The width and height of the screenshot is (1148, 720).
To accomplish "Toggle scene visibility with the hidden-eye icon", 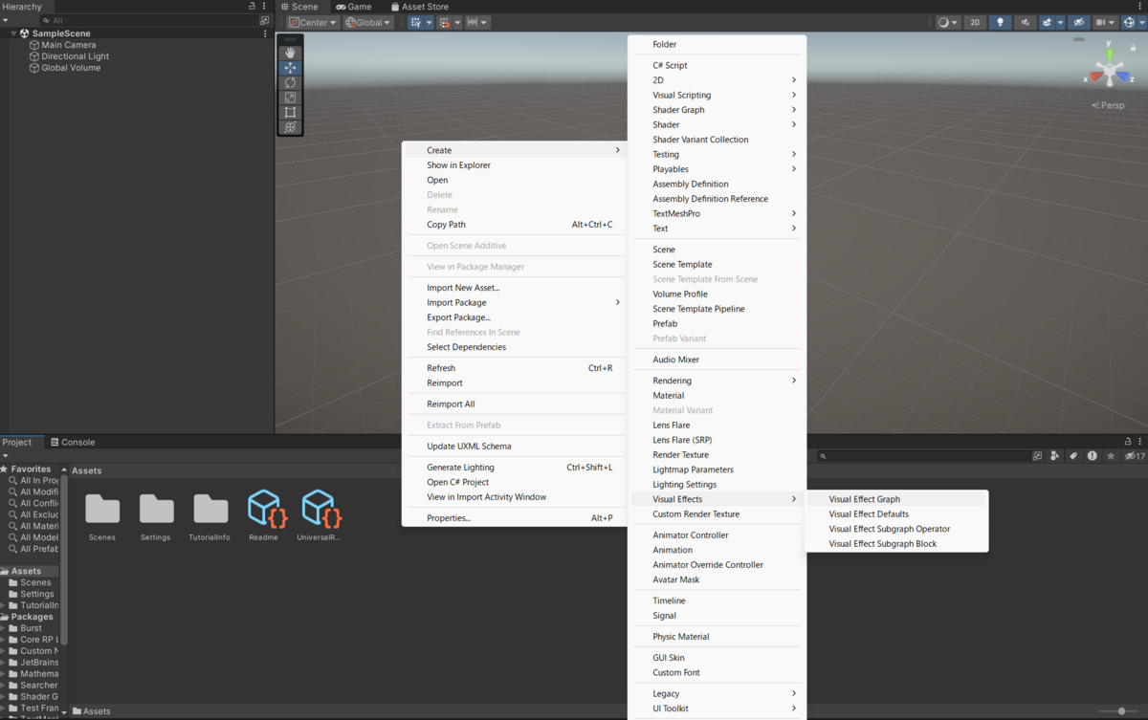I will point(1078,22).
